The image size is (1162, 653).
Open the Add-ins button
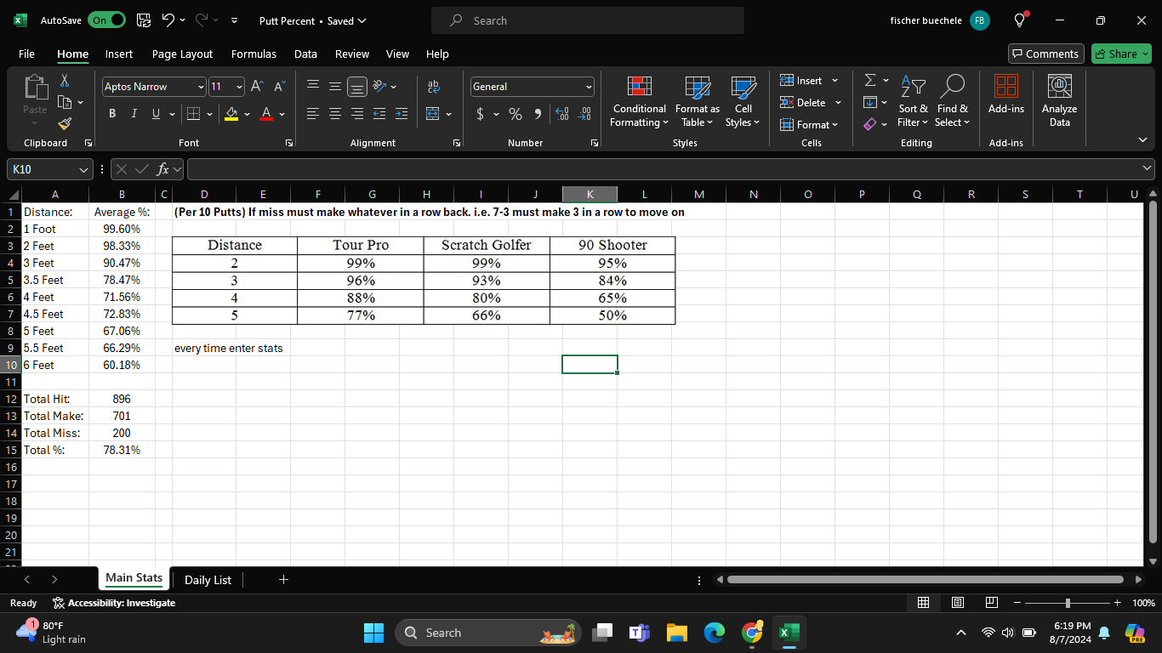(1006, 94)
